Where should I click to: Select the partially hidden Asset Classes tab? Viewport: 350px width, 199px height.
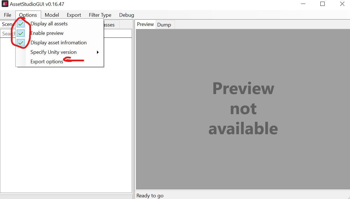pyautogui.click(x=111, y=25)
